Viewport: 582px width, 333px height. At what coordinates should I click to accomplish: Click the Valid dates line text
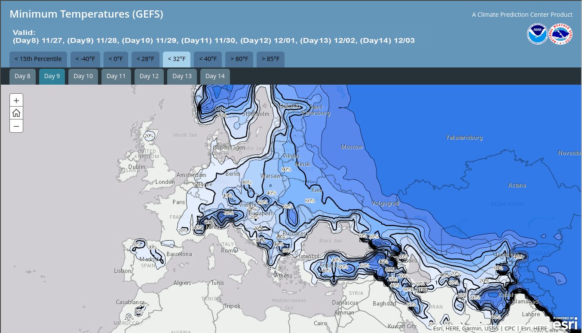(214, 41)
